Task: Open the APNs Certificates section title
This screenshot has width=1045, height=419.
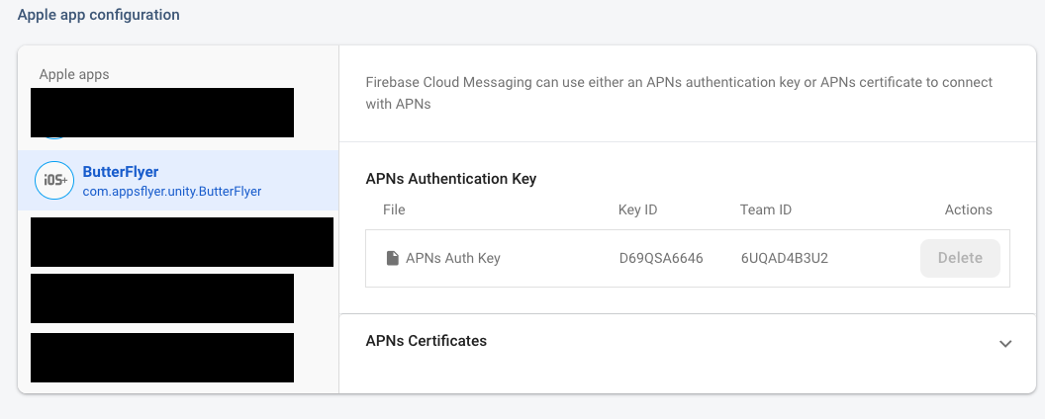Action: click(427, 340)
